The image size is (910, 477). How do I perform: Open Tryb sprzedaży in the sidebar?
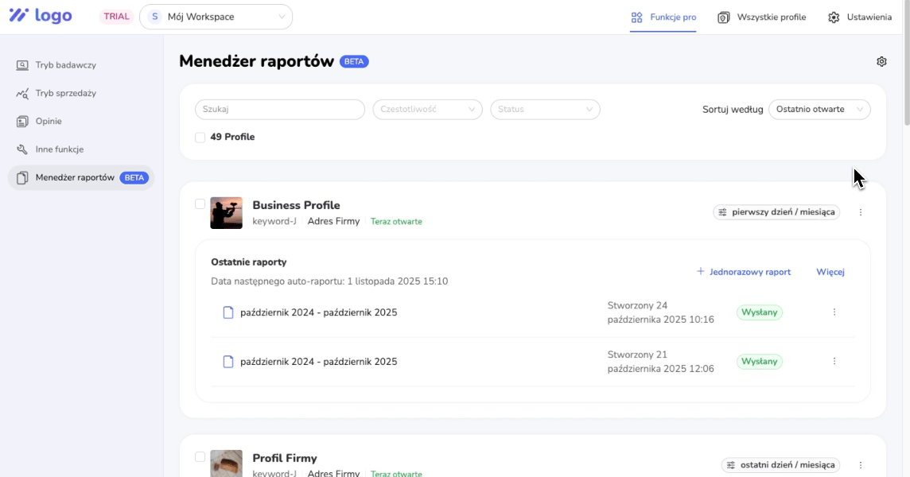(65, 93)
